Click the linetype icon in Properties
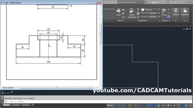The image size is (193, 108). [138, 17]
